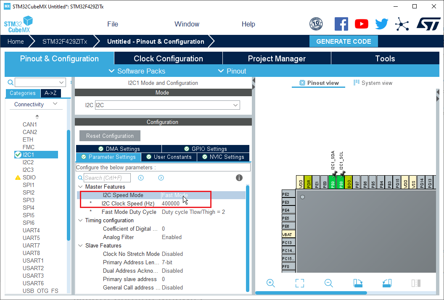444x300 pixels.
Task: Click the ST community network icon
Action: (x=402, y=24)
